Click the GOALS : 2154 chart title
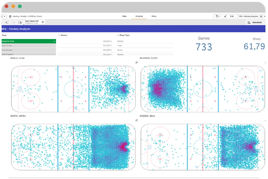 pyautogui.click(x=17, y=58)
